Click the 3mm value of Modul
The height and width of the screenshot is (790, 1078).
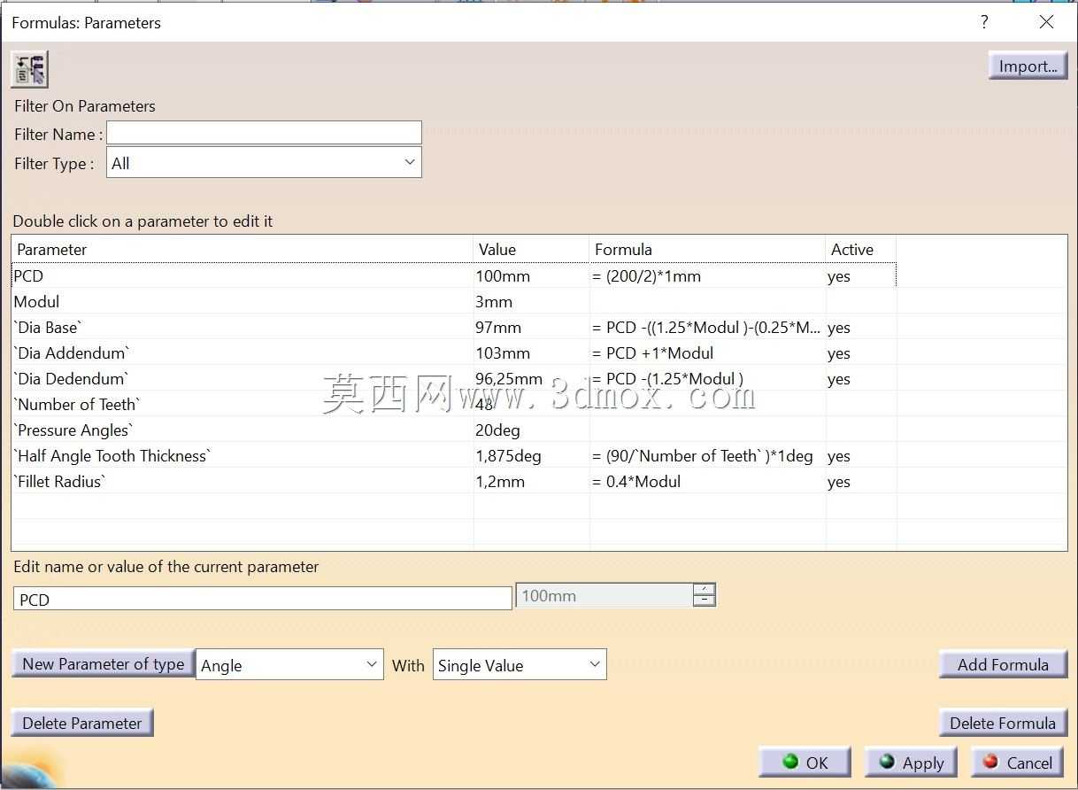(531, 301)
